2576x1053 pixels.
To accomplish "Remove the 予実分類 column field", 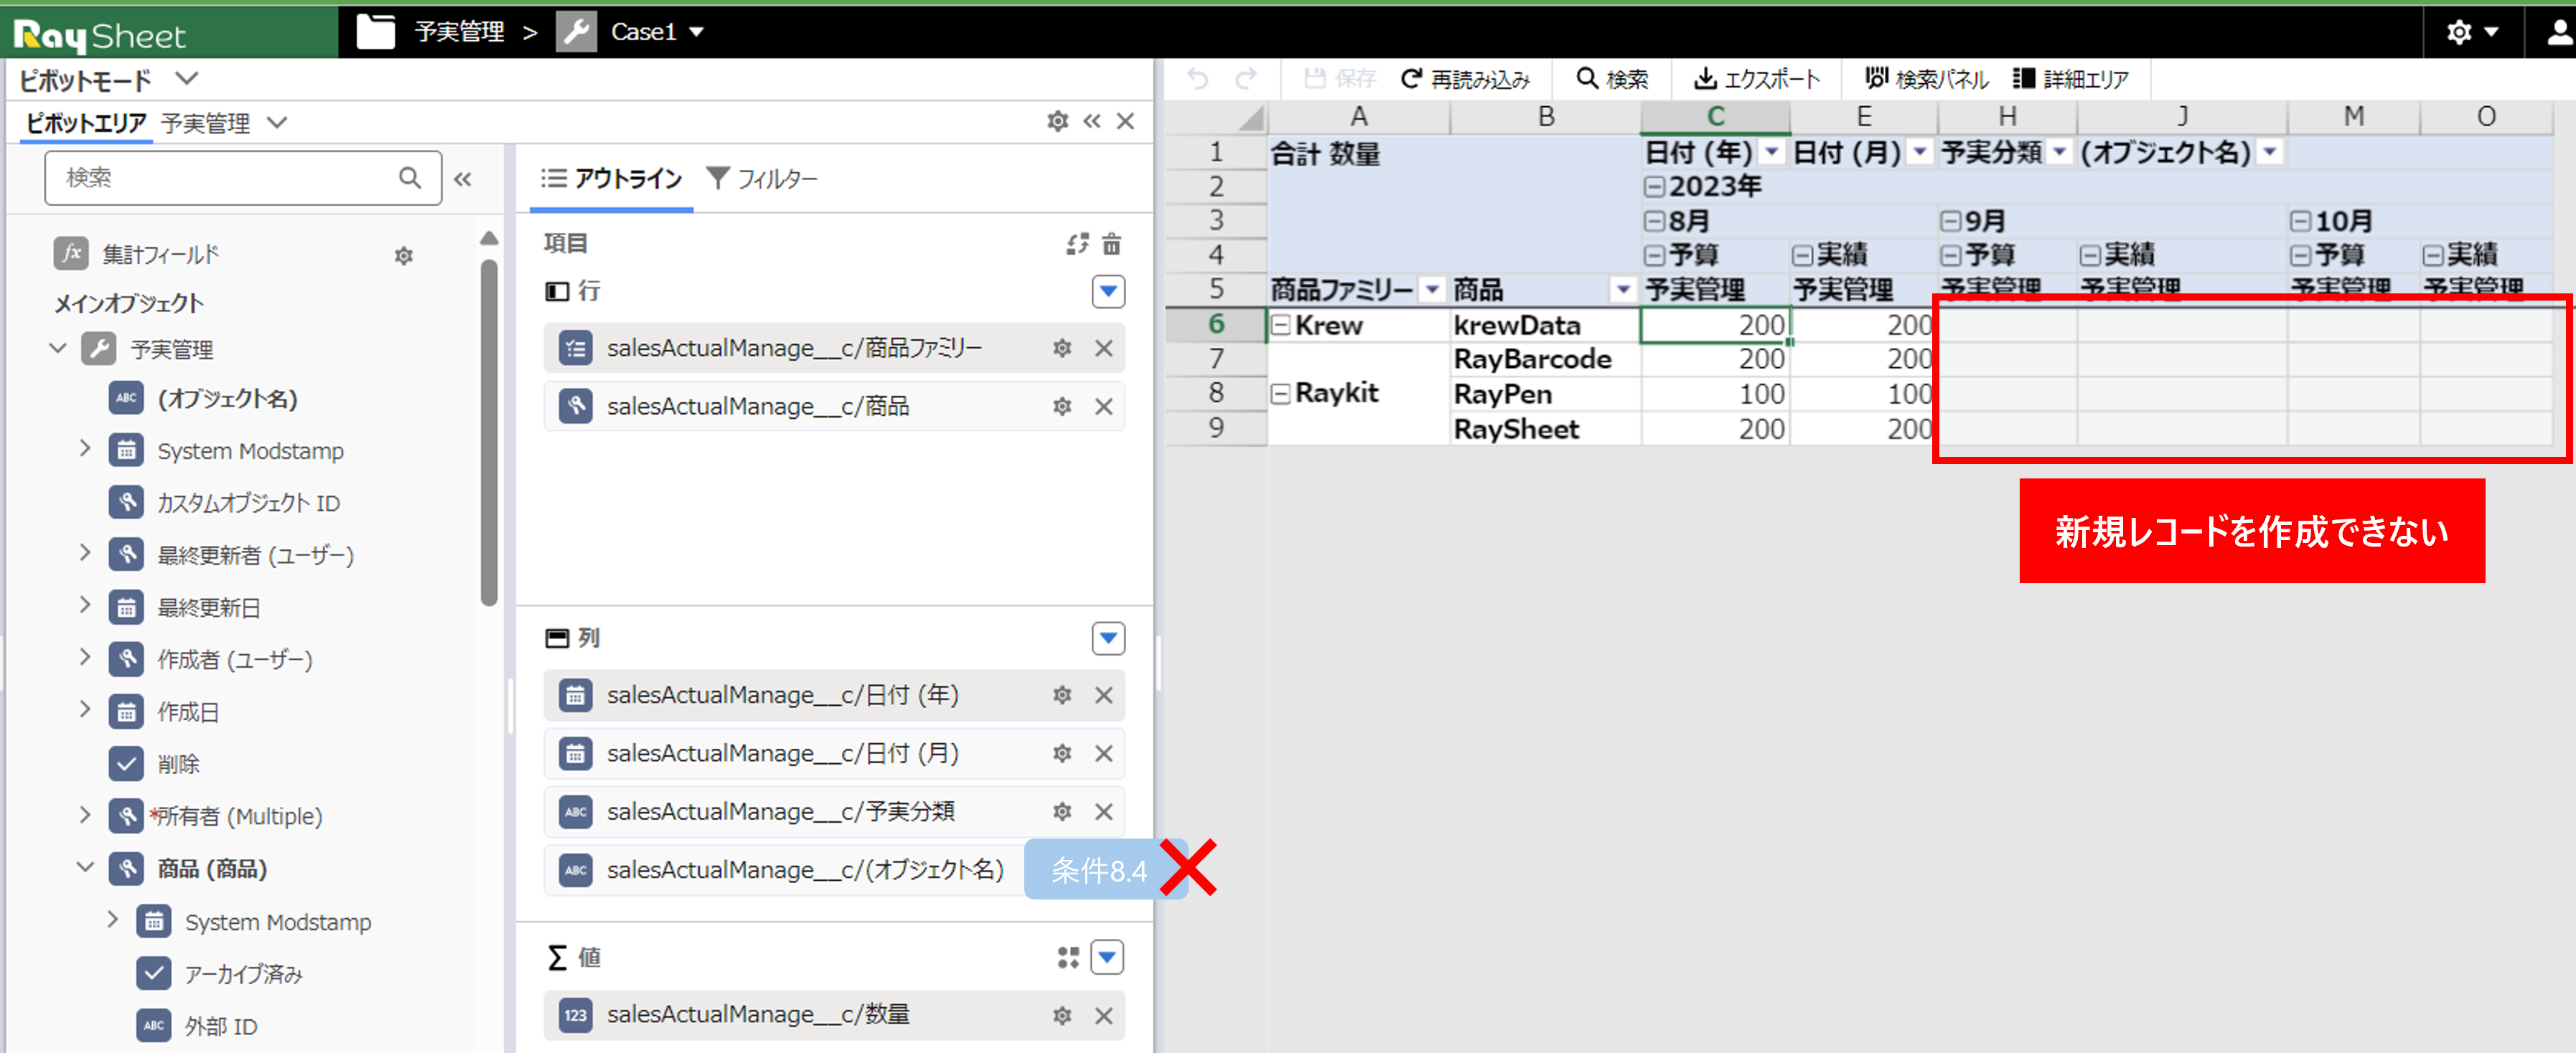I will click(x=1104, y=811).
